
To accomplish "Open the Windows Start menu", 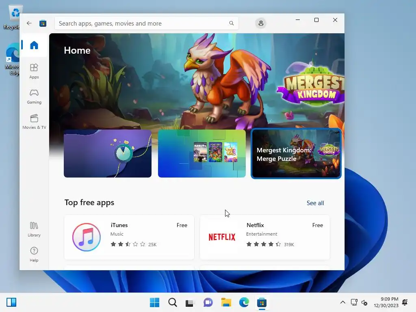I will click(154, 302).
